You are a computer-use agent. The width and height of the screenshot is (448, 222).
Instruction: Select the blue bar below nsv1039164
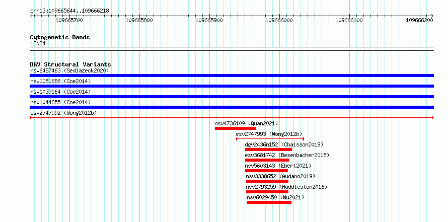tap(232, 97)
